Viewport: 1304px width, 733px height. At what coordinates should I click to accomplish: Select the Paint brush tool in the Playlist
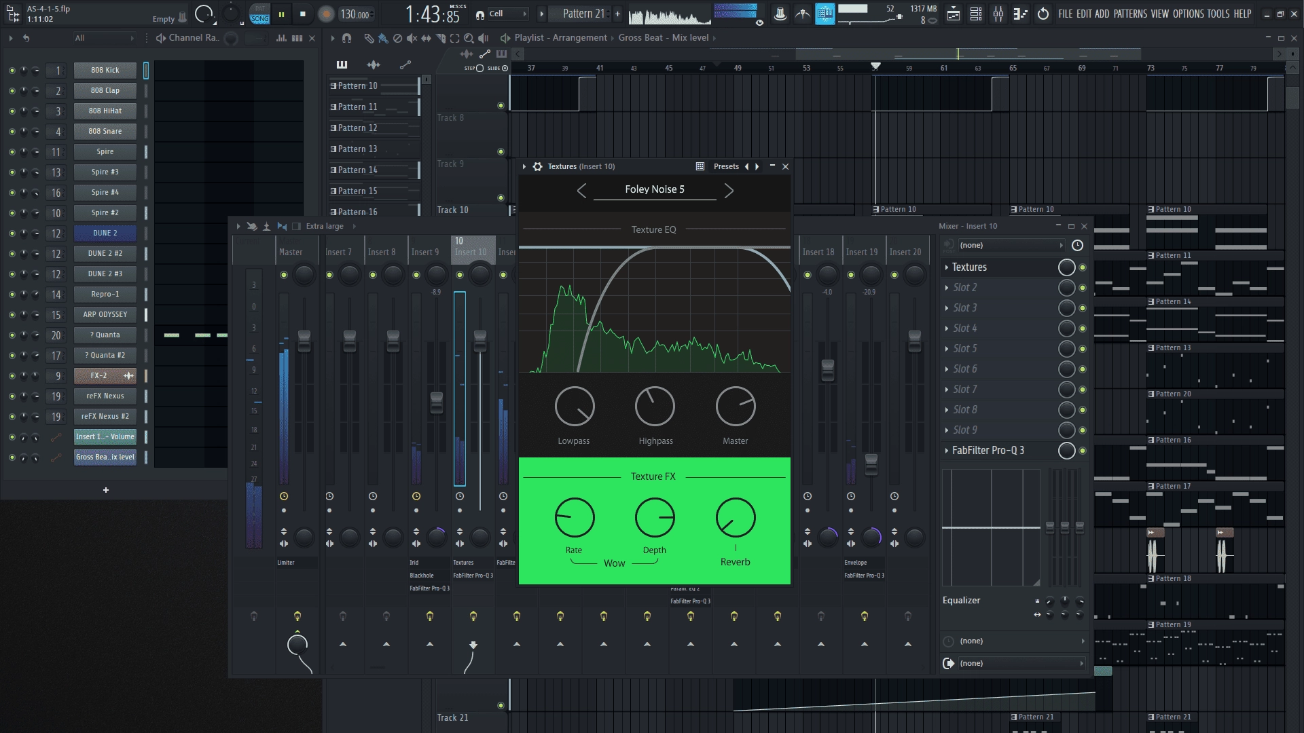tap(383, 38)
